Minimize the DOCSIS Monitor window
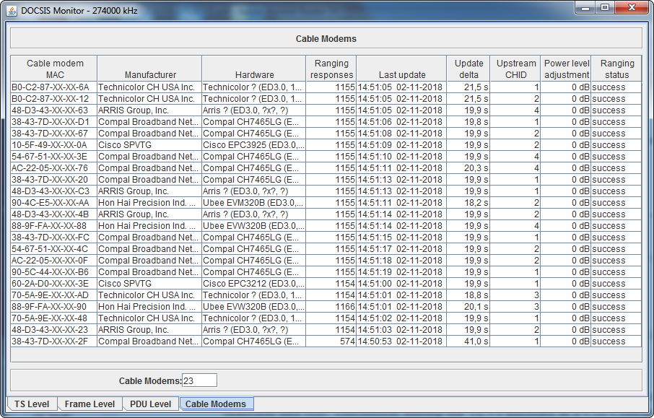The image size is (654, 418). pyautogui.click(x=585, y=8)
